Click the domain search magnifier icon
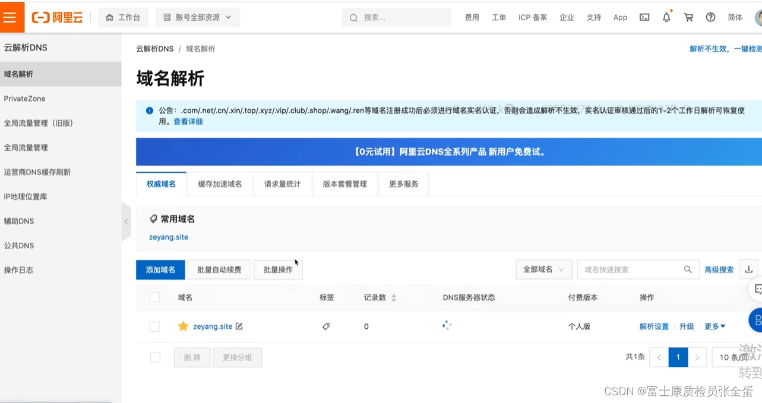This screenshot has height=403, width=762. 688,269
